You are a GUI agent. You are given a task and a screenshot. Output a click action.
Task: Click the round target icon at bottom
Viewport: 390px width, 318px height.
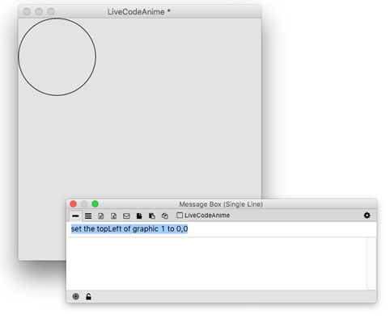click(76, 296)
